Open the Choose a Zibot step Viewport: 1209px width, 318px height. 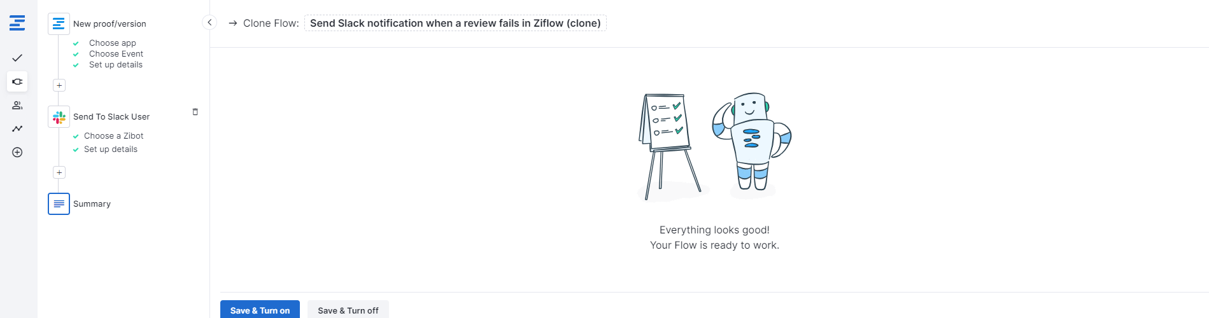pyautogui.click(x=113, y=136)
